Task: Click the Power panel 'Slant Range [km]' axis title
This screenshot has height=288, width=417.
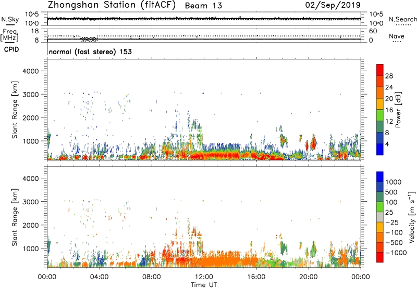Action: [x=15, y=110]
